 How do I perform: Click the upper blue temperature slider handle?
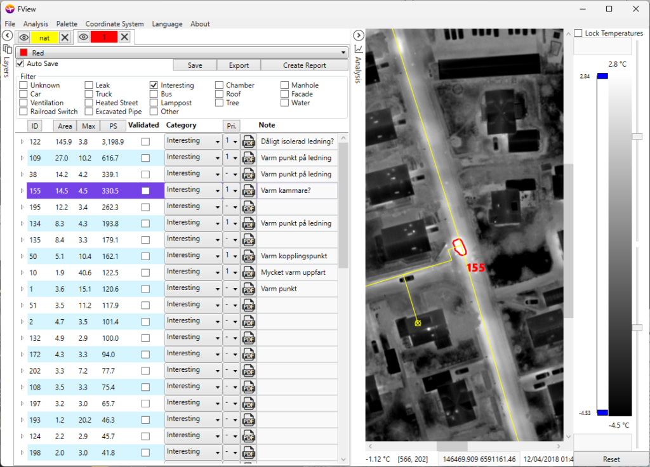pos(602,76)
